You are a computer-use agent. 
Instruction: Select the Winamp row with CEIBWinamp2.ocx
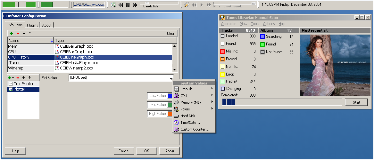tap(90, 68)
